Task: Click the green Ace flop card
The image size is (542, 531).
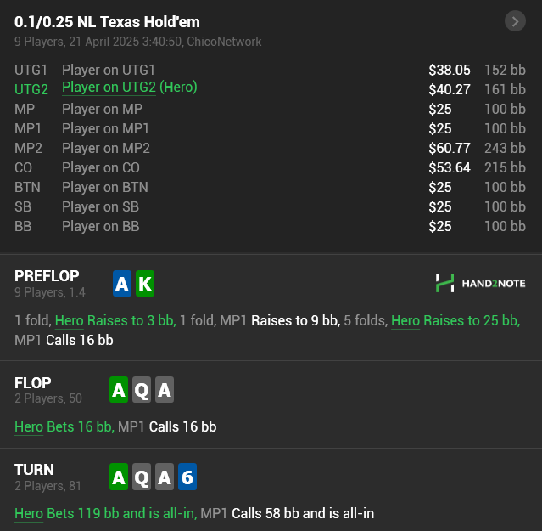Action: (119, 390)
